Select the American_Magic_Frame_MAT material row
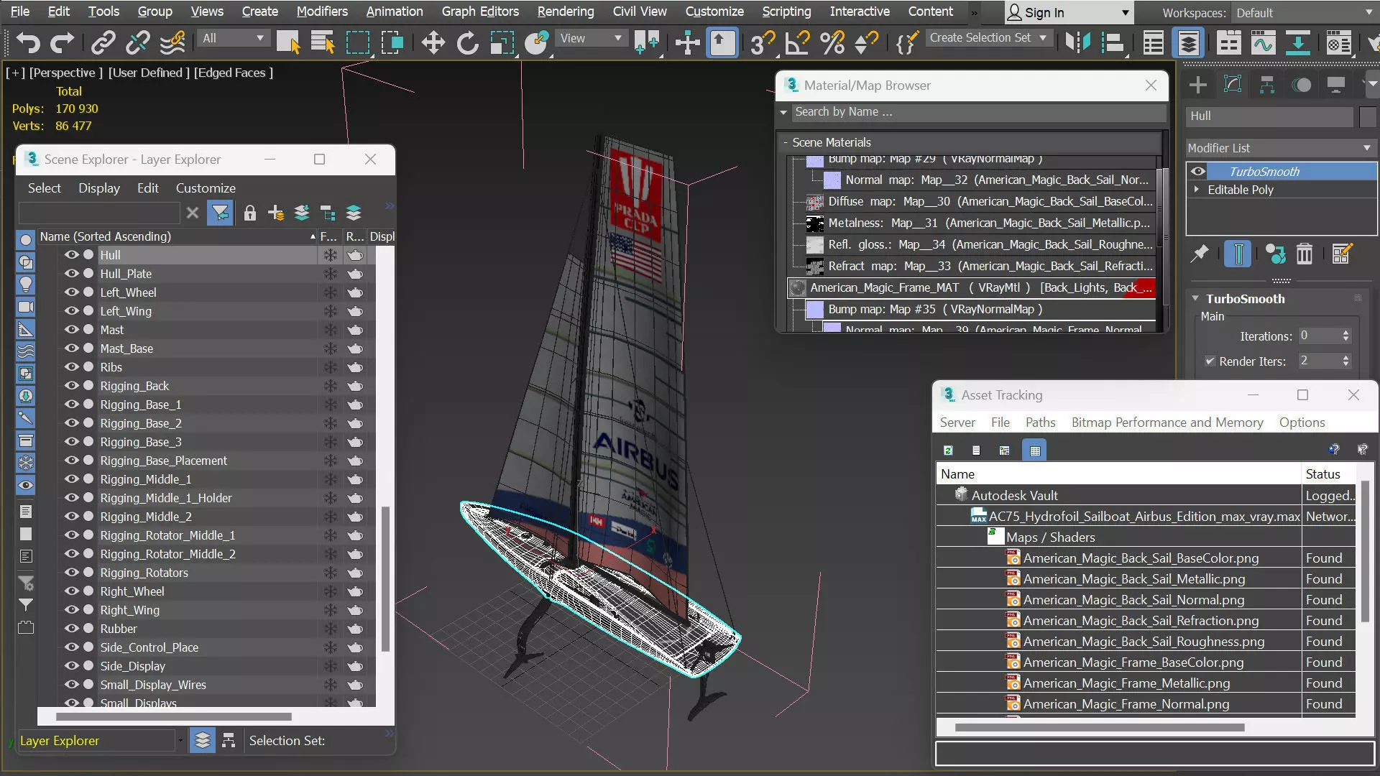This screenshot has width=1380, height=776. [x=972, y=288]
